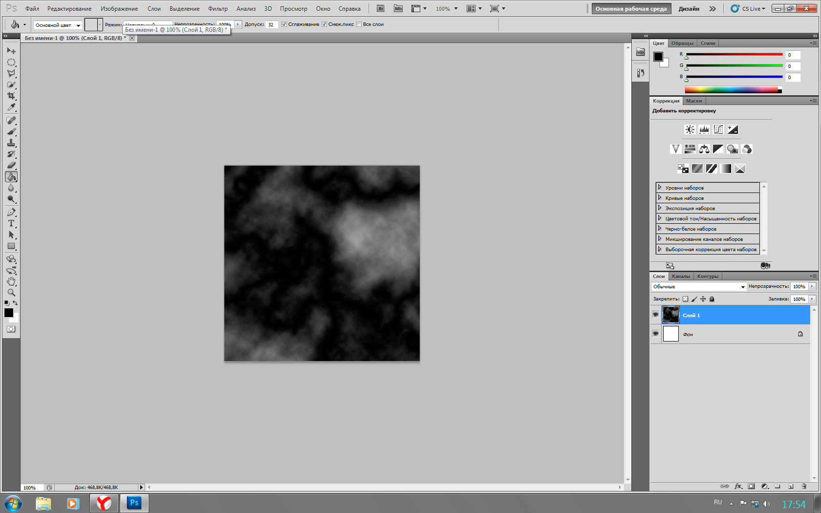Select the Pen tool

(11, 212)
